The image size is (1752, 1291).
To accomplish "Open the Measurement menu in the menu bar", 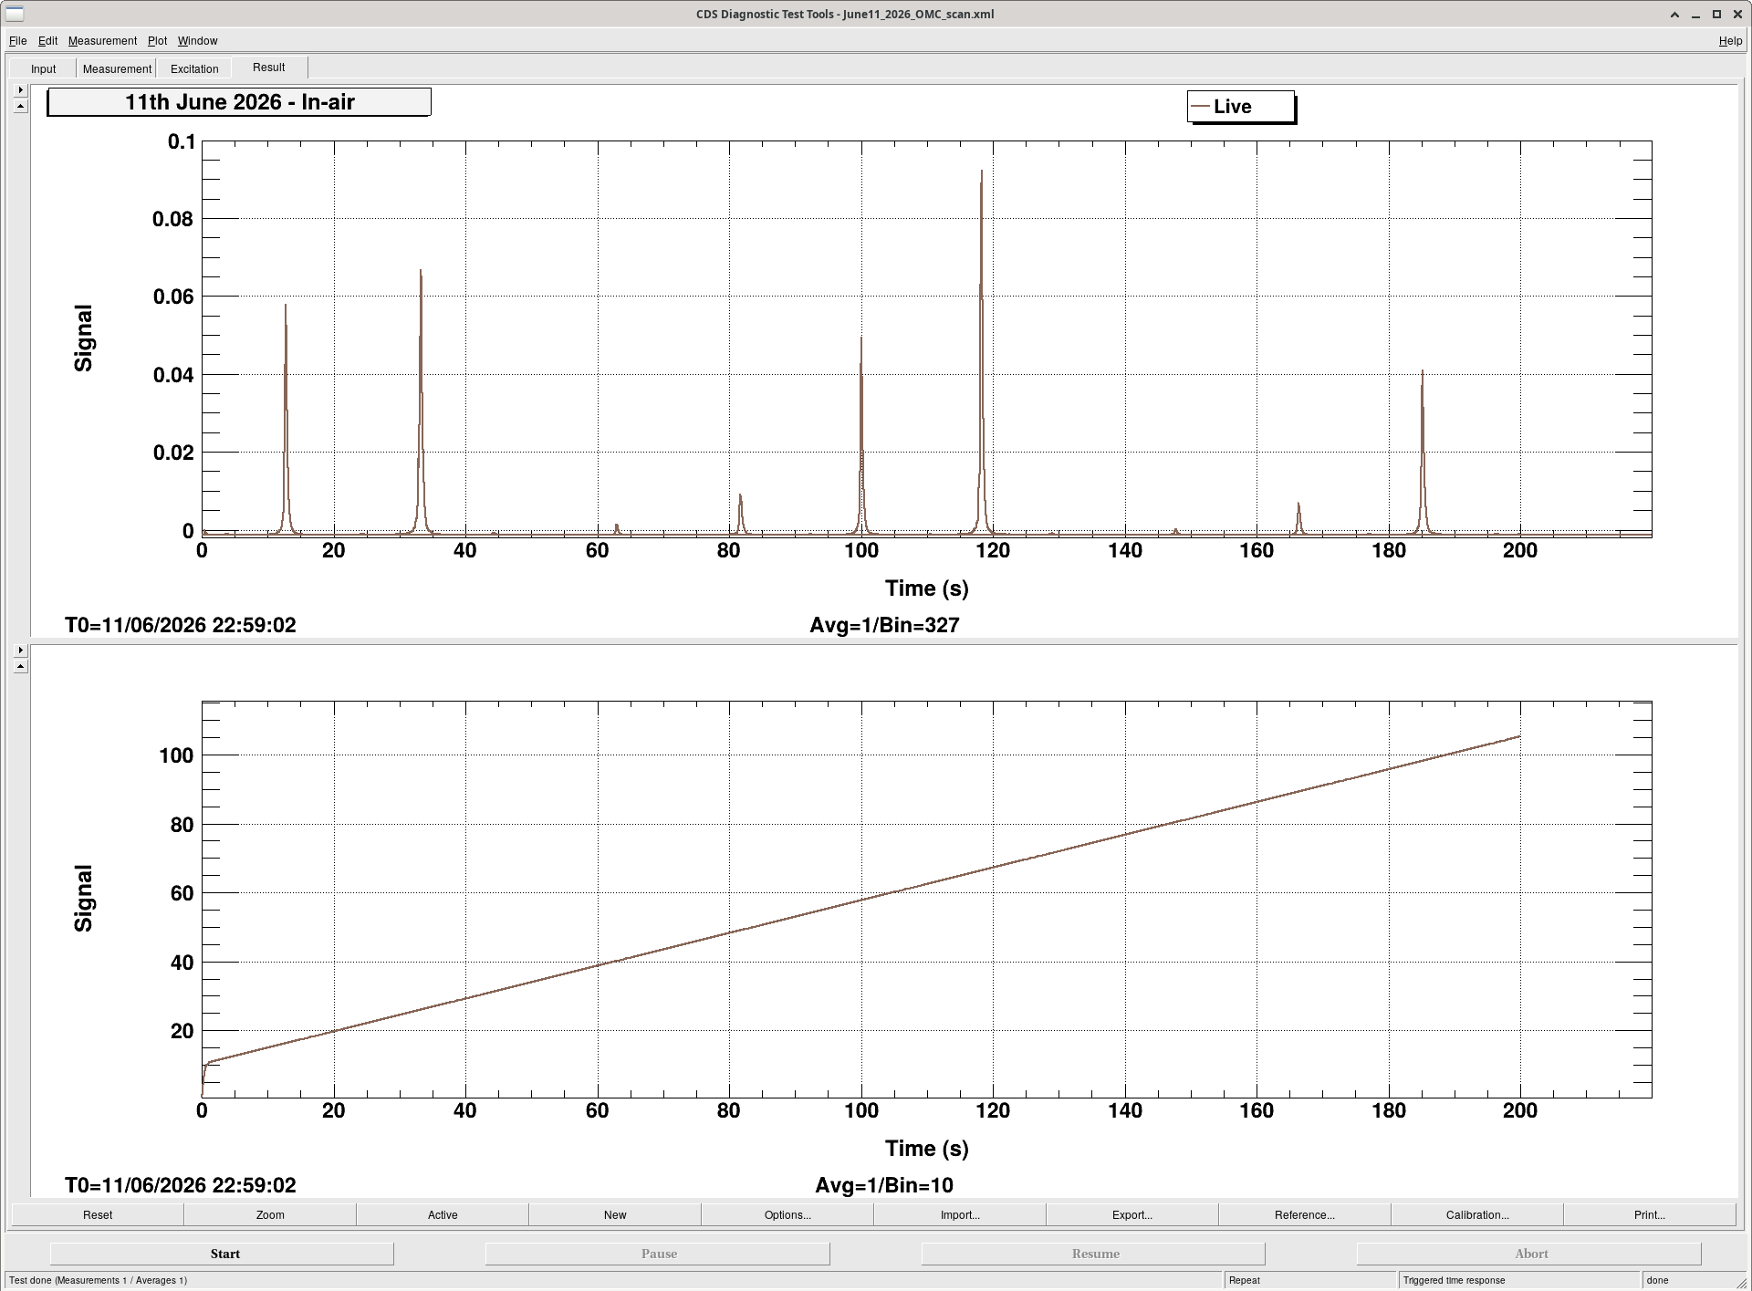I will point(102,41).
